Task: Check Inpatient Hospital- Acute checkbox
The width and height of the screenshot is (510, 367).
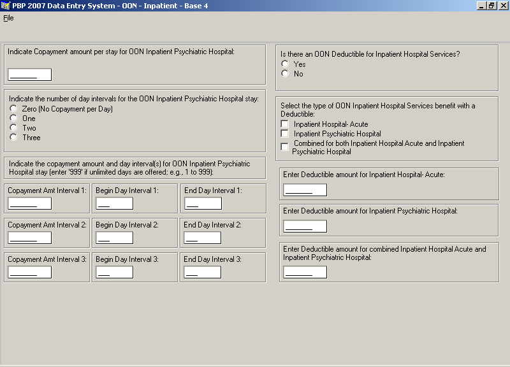Action: [284, 124]
